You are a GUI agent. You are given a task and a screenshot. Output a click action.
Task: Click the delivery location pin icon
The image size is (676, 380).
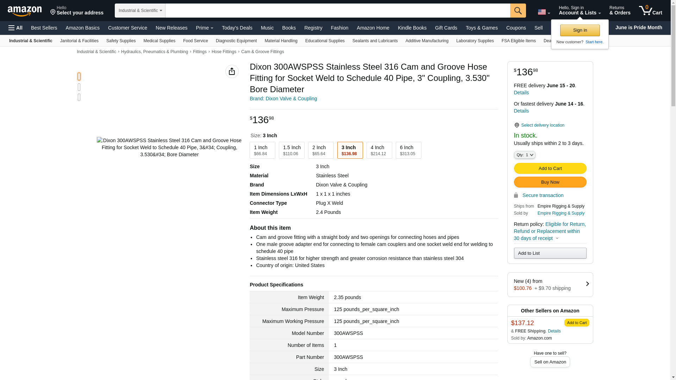click(517, 125)
